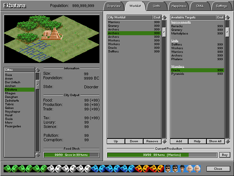
Task: Click the leftmost green happy citizen face
Action: pyautogui.click(x=7, y=169)
